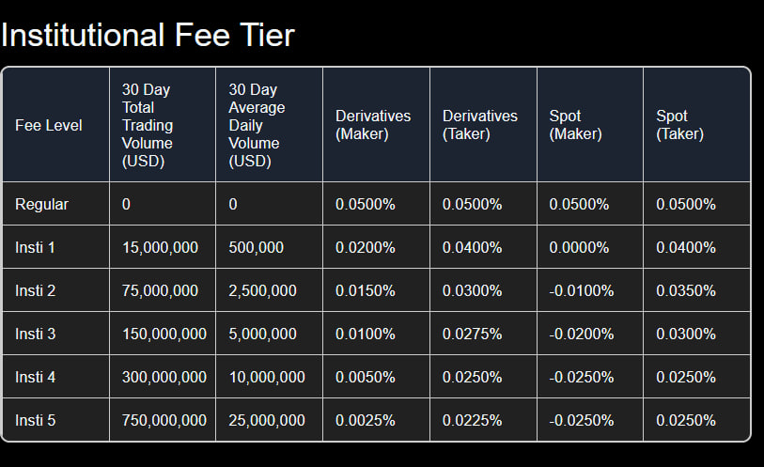Click the 30 Day Average Daily Volume header

click(257, 125)
